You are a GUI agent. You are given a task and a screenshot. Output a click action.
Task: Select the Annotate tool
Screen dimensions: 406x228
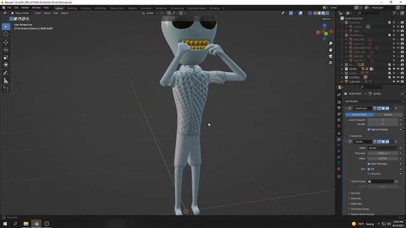click(x=6, y=73)
